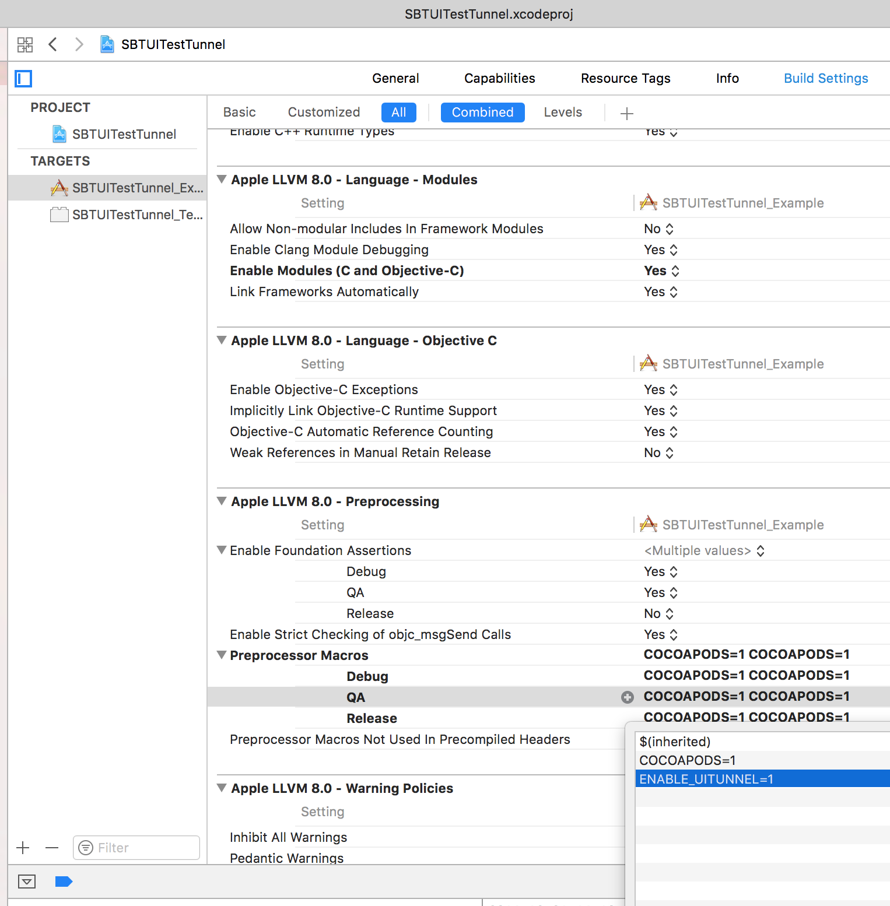This screenshot has height=906, width=890.
Task: Change Enable Modules (C and Objective-C) value
Action: [662, 271]
